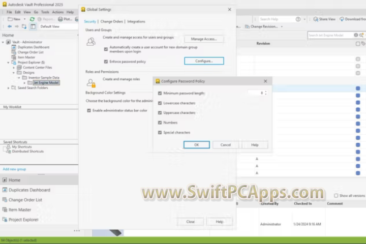Screen dimensions: 366x244
Task: Click the Vault - Administrator root node icon
Action: pyautogui.click(x=9, y=42)
